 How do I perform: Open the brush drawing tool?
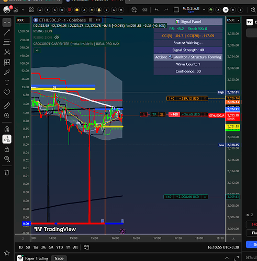click(x=7, y=72)
